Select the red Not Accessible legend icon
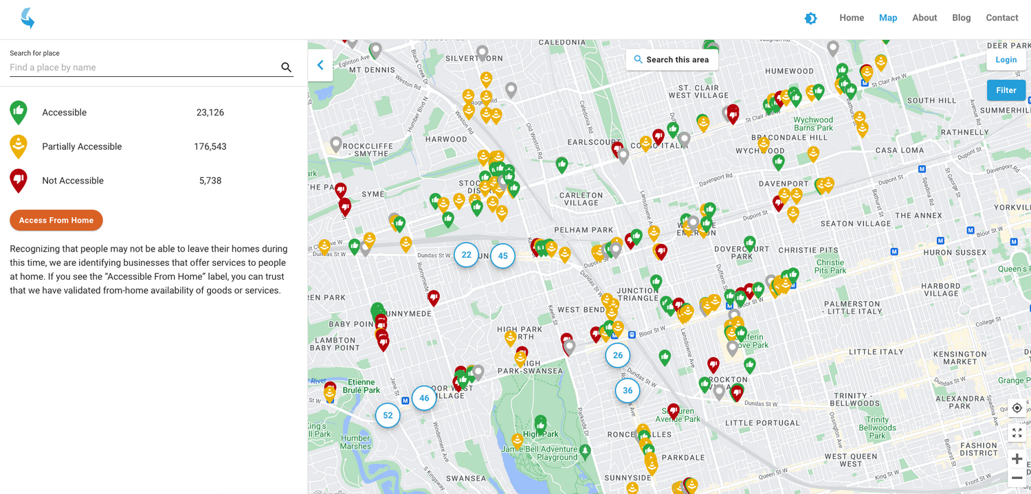The width and height of the screenshot is (1031, 494). click(19, 181)
